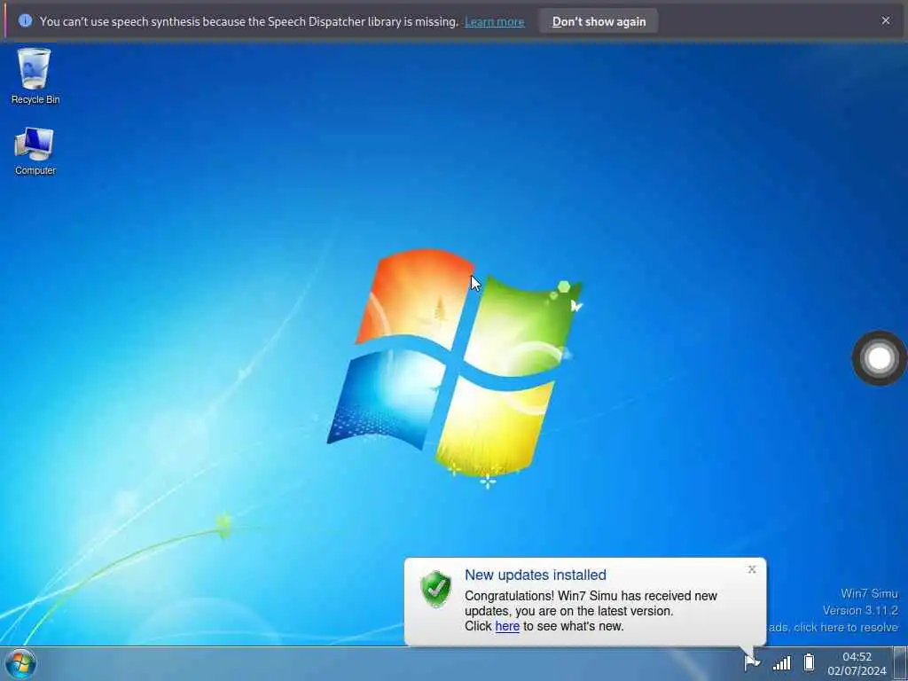Viewport: 908px width, 681px height.
Task: Open the Windows Start orb menu
Action: [20, 663]
